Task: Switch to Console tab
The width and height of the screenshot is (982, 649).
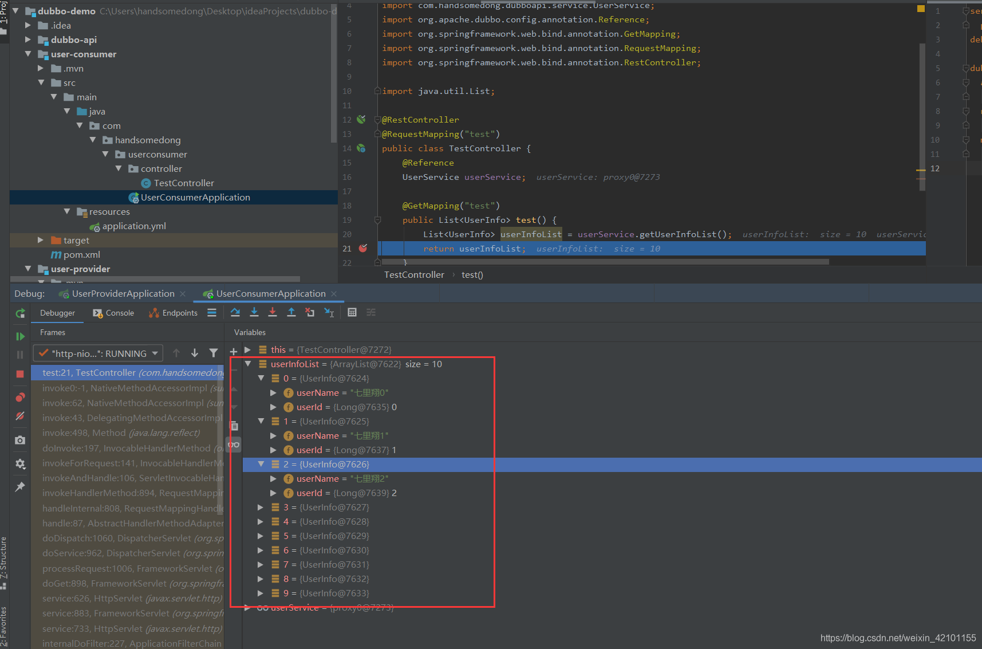Action: click(113, 313)
